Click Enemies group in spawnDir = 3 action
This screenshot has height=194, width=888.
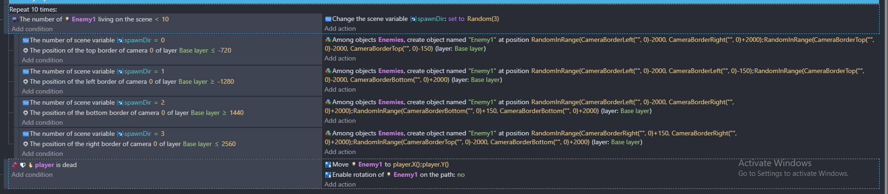point(391,134)
